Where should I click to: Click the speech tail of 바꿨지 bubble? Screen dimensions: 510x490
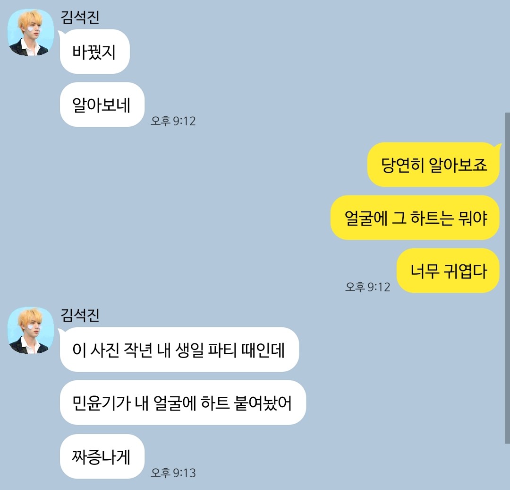click(x=60, y=34)
